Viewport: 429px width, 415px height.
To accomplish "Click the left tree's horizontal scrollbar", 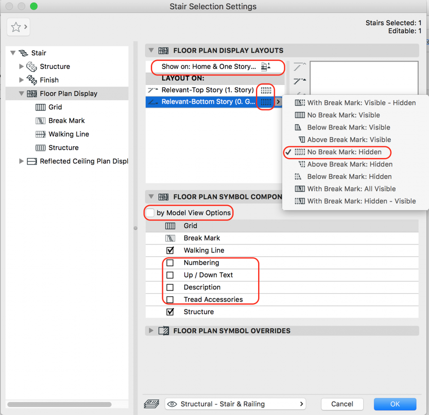I will (59, 404).
